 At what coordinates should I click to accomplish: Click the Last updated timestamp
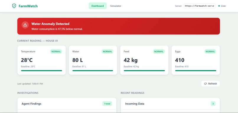[30, 84]
